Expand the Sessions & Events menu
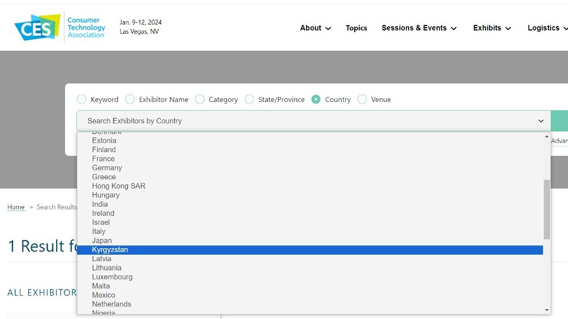 (418, 28)
